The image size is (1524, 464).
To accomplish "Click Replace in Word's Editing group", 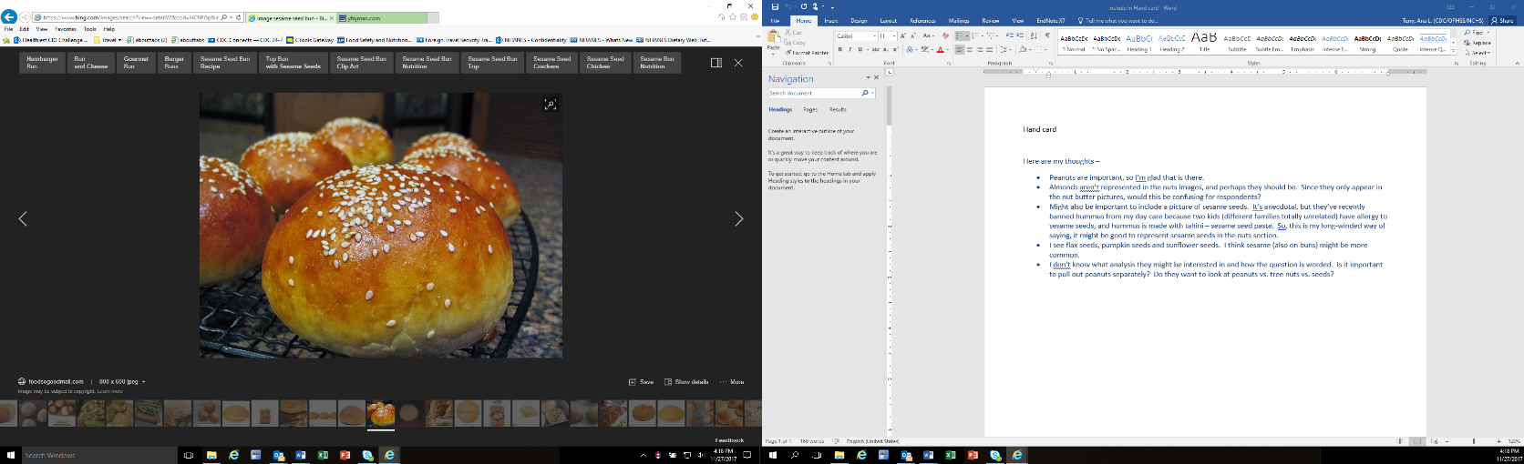I will click(x=1478, y=43).
